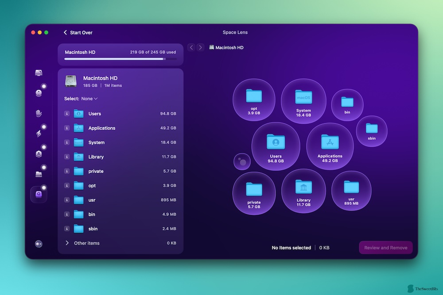Image resolution: width=443 pixels, height=295 pixels.
Task: Open the Cleanup module in the sidebar
Action: coord(39,93)
